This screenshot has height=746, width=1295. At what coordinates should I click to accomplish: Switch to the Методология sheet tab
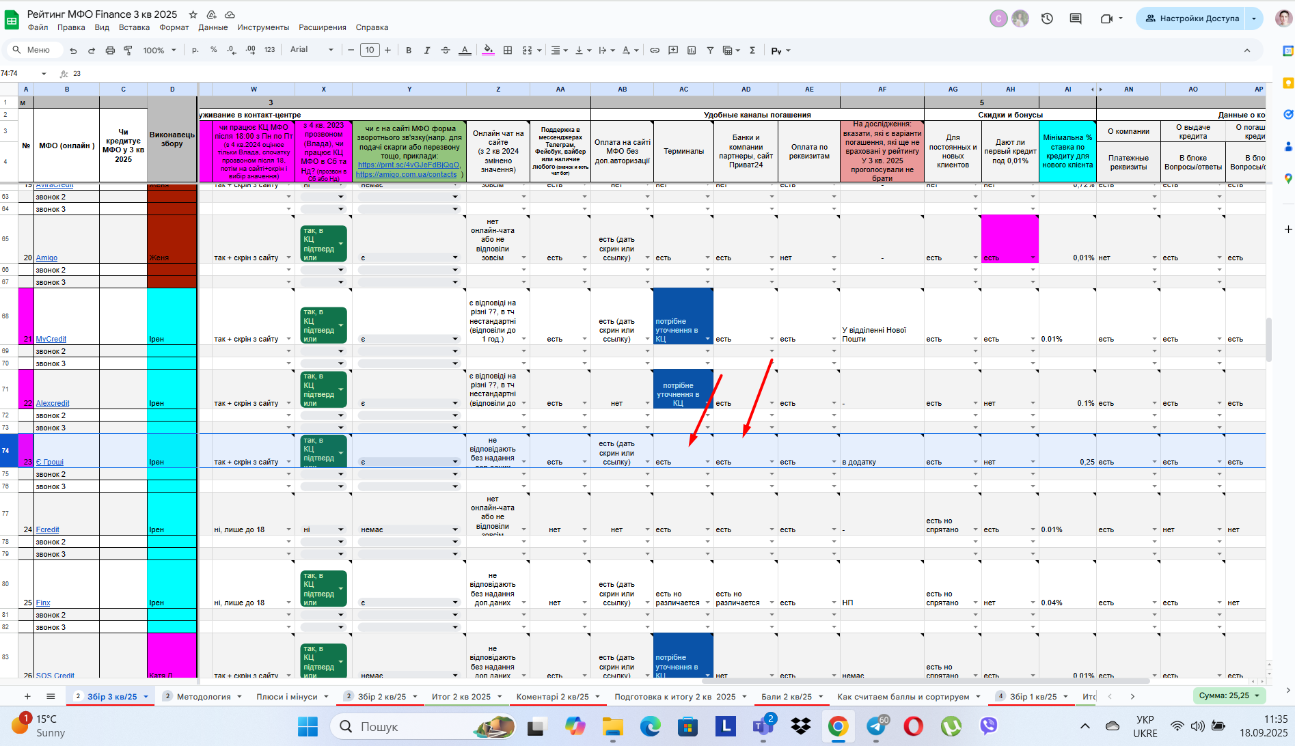(204, 697)
